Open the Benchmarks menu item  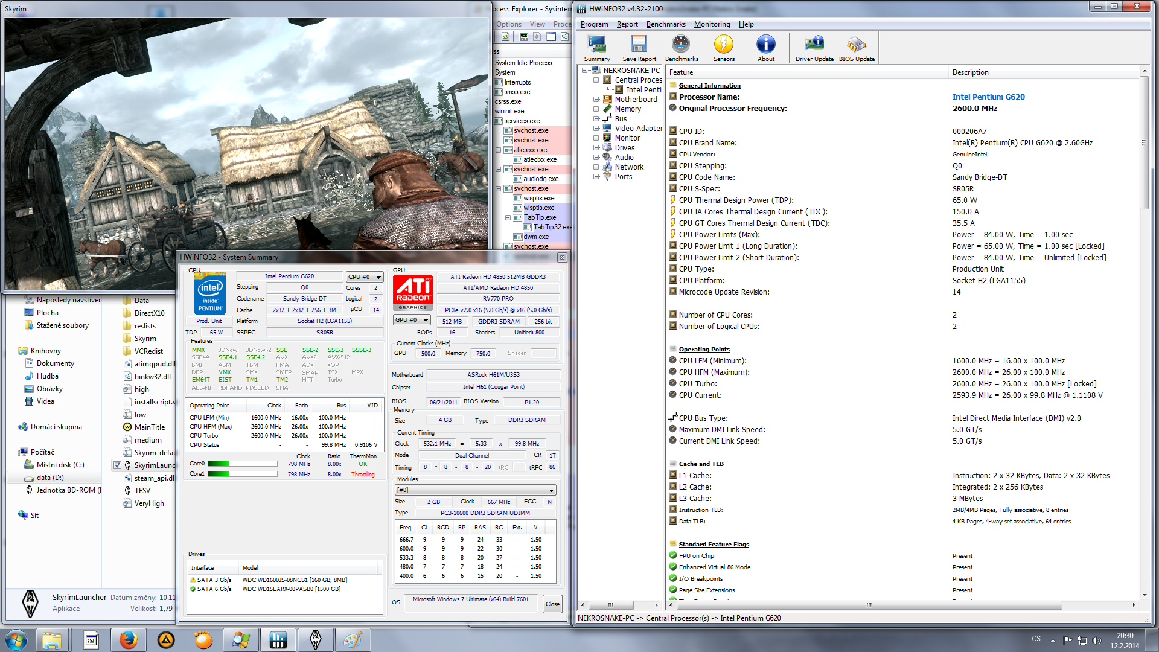[x=666, y=24]
